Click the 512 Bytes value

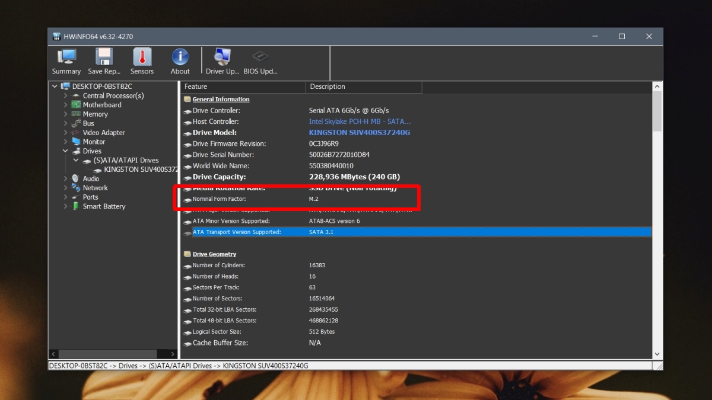(x=322, y=332)
